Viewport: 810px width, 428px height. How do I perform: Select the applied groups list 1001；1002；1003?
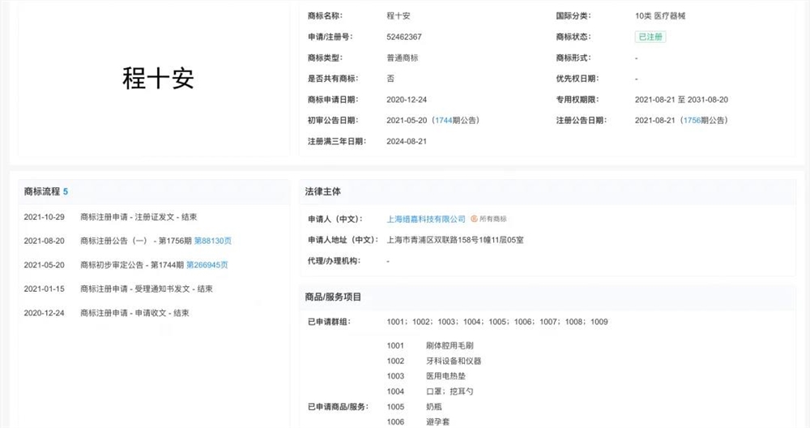tap(497, 322)
